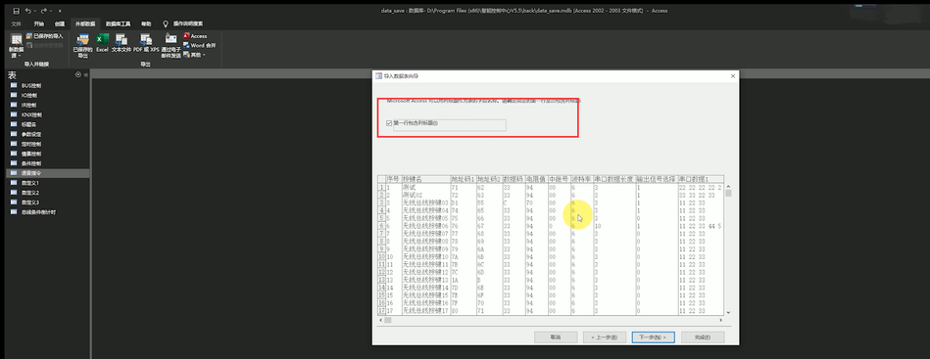Select the IR控制 table icon

click(x=14, y=105)
